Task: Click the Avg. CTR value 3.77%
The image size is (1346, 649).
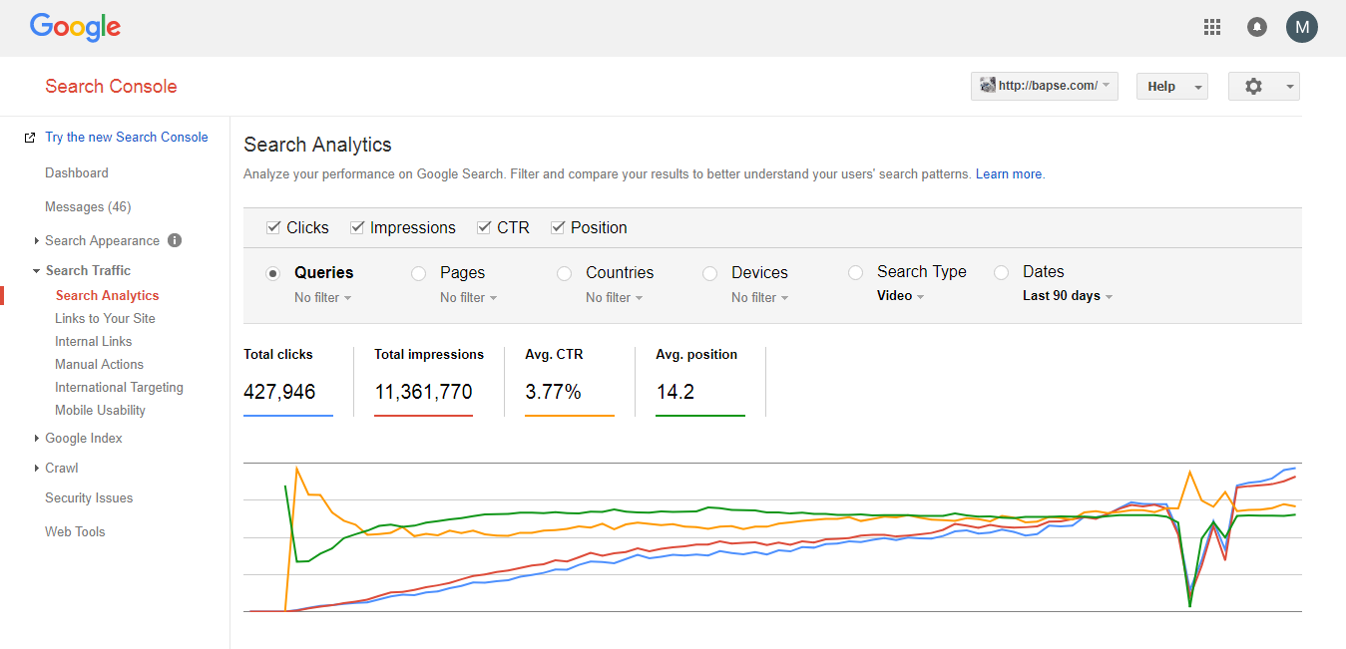Action: (x=553, y=392)
